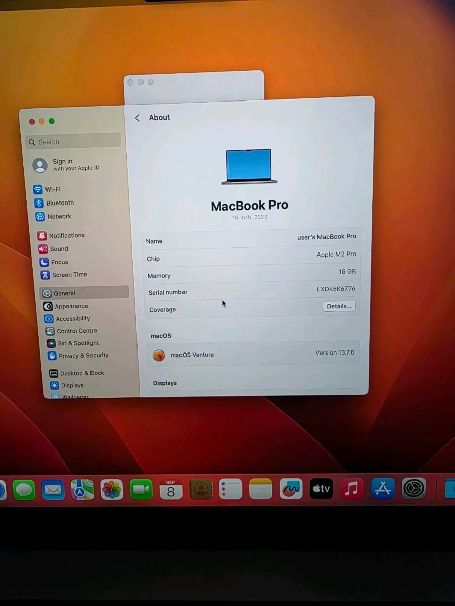Screen dimensions: 455x606
Task: Open Music from the Dock
Action: point(352,488)
